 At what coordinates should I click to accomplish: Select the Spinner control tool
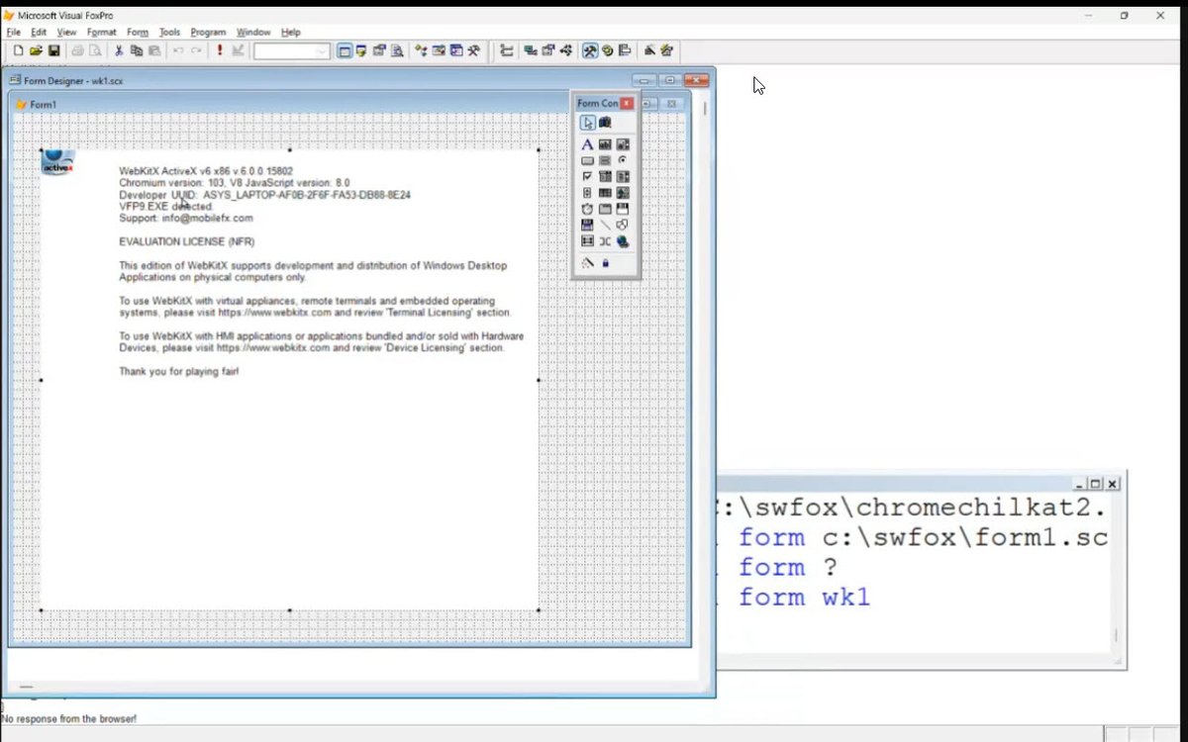coord(587,193)
